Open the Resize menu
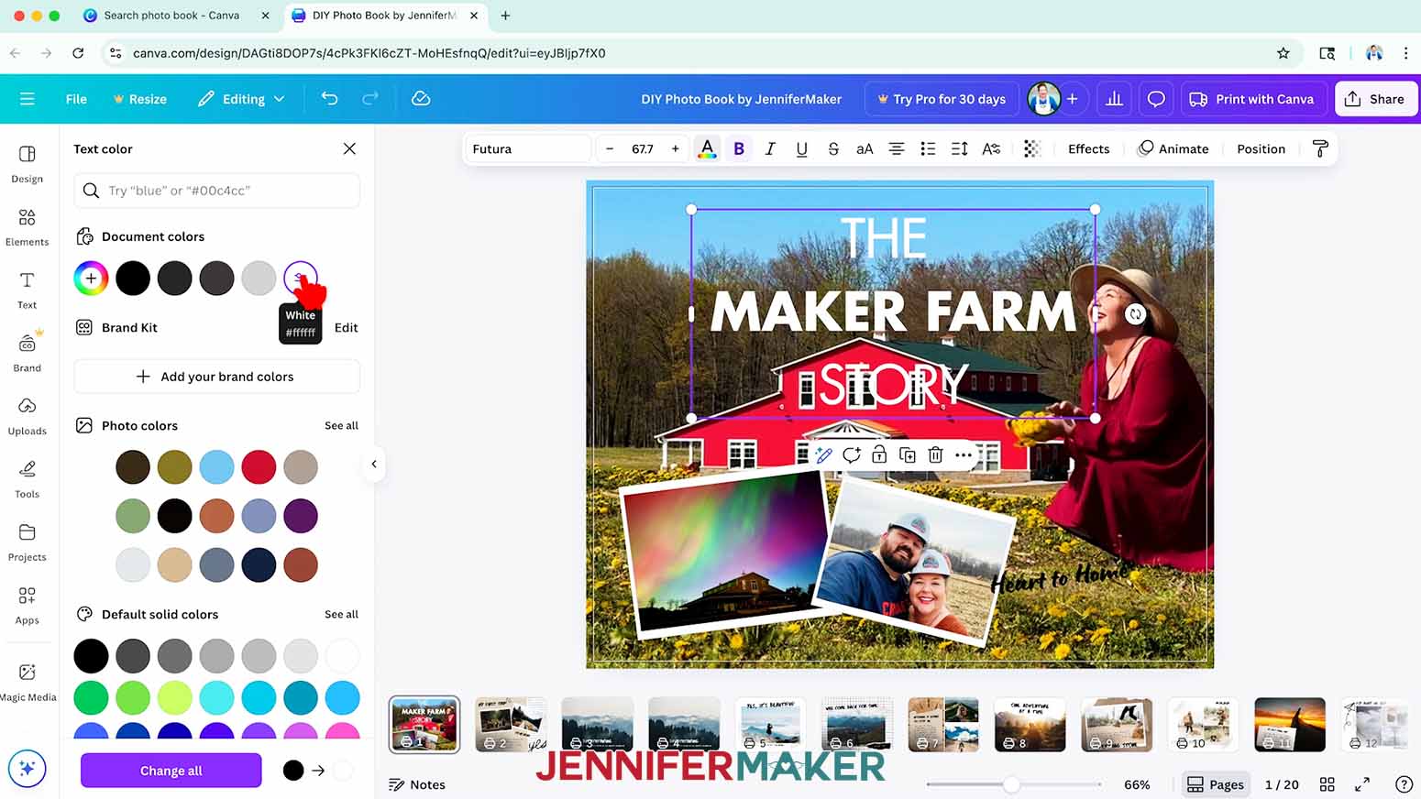The image size is (1421, 799). (x=139, y=99)
